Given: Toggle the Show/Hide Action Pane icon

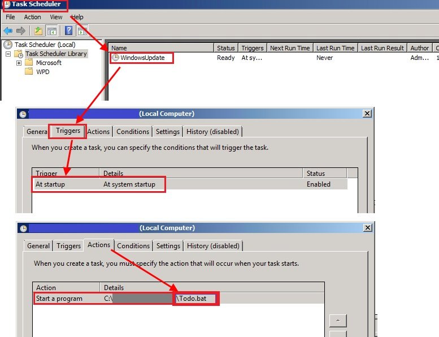Looking at the screenshot, I should pyautogui.click(x=81, y=31).
